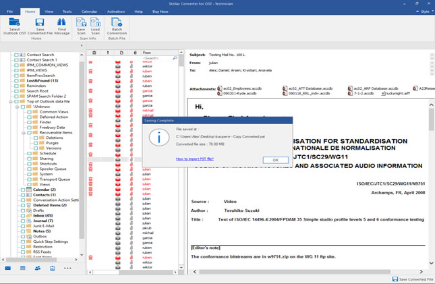Image resolution: width=435 pixels, height=284 pixels.
Task: Click Style dropdown in title area
Action: coord(427,11)
